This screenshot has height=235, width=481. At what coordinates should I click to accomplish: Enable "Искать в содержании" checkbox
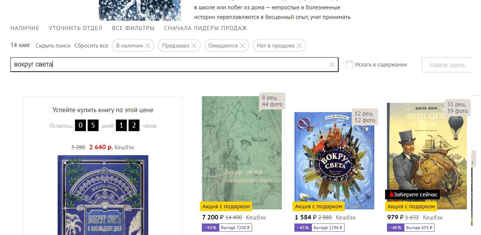tap(349, 65)
